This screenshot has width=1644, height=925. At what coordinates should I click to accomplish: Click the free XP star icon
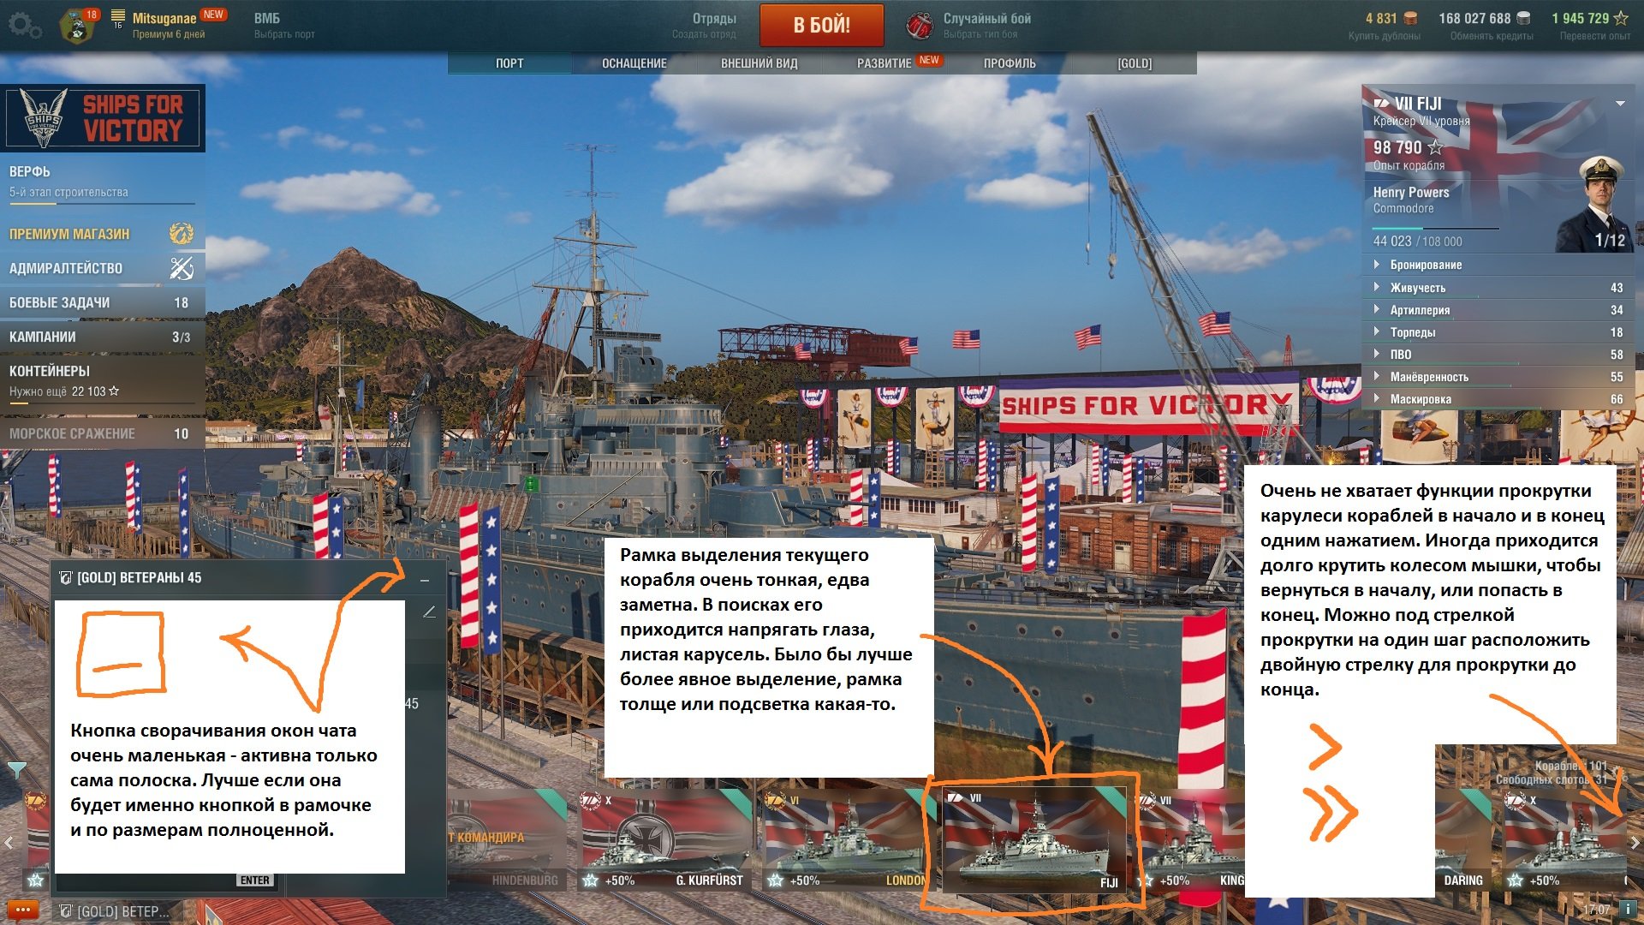[1621, 18]
